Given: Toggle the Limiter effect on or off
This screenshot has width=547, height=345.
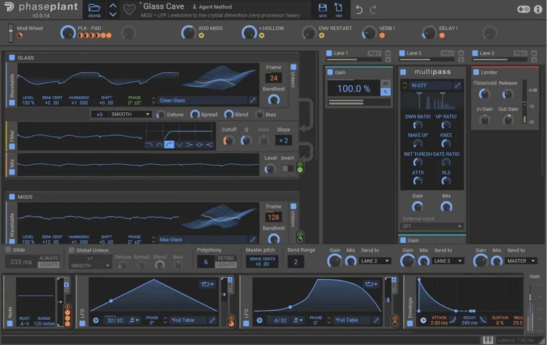Looking at the screenshot, I should coord(476,72).
